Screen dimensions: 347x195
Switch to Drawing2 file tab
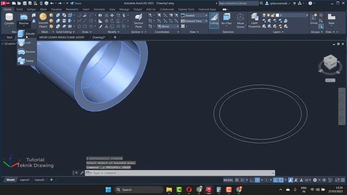[x=99, y=37]
